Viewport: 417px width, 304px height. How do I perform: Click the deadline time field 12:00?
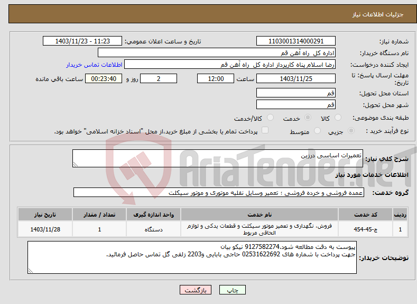[x=216, y=78]
